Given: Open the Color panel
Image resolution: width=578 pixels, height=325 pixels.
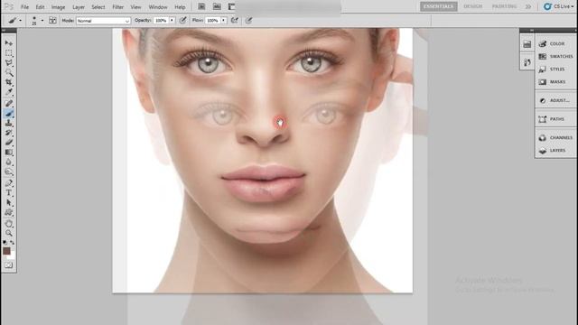Looking at the screenshot, I should coord(556,44).
